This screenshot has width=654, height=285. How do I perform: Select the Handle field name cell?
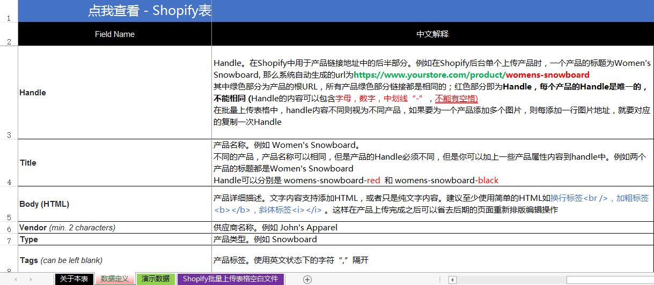coord(115,93)
